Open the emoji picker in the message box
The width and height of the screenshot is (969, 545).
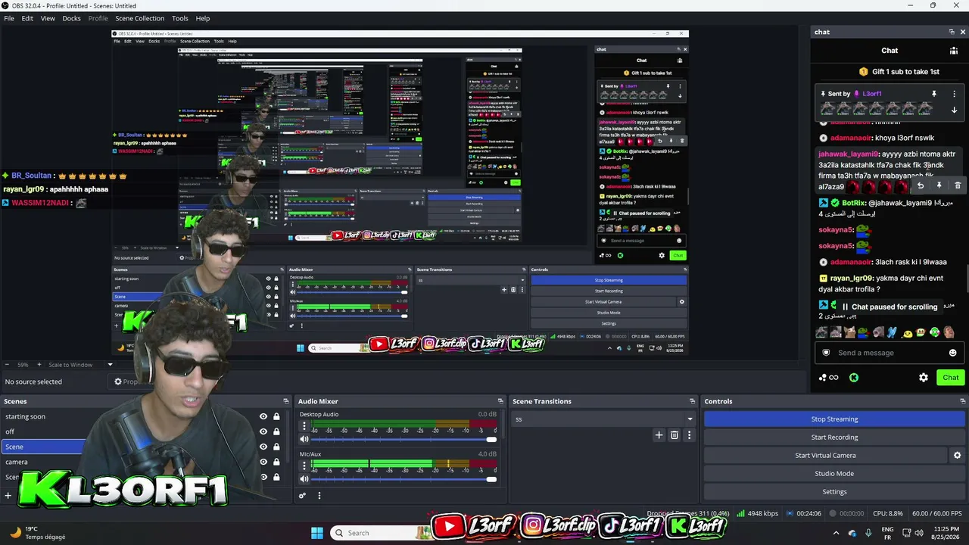(x=952, y=353)
